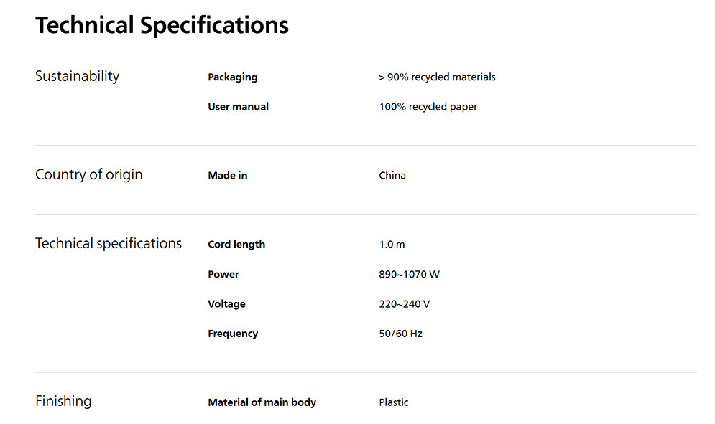Click the User manual label
The height and width of the screenshot is (424, 715).
pos(238,107)
